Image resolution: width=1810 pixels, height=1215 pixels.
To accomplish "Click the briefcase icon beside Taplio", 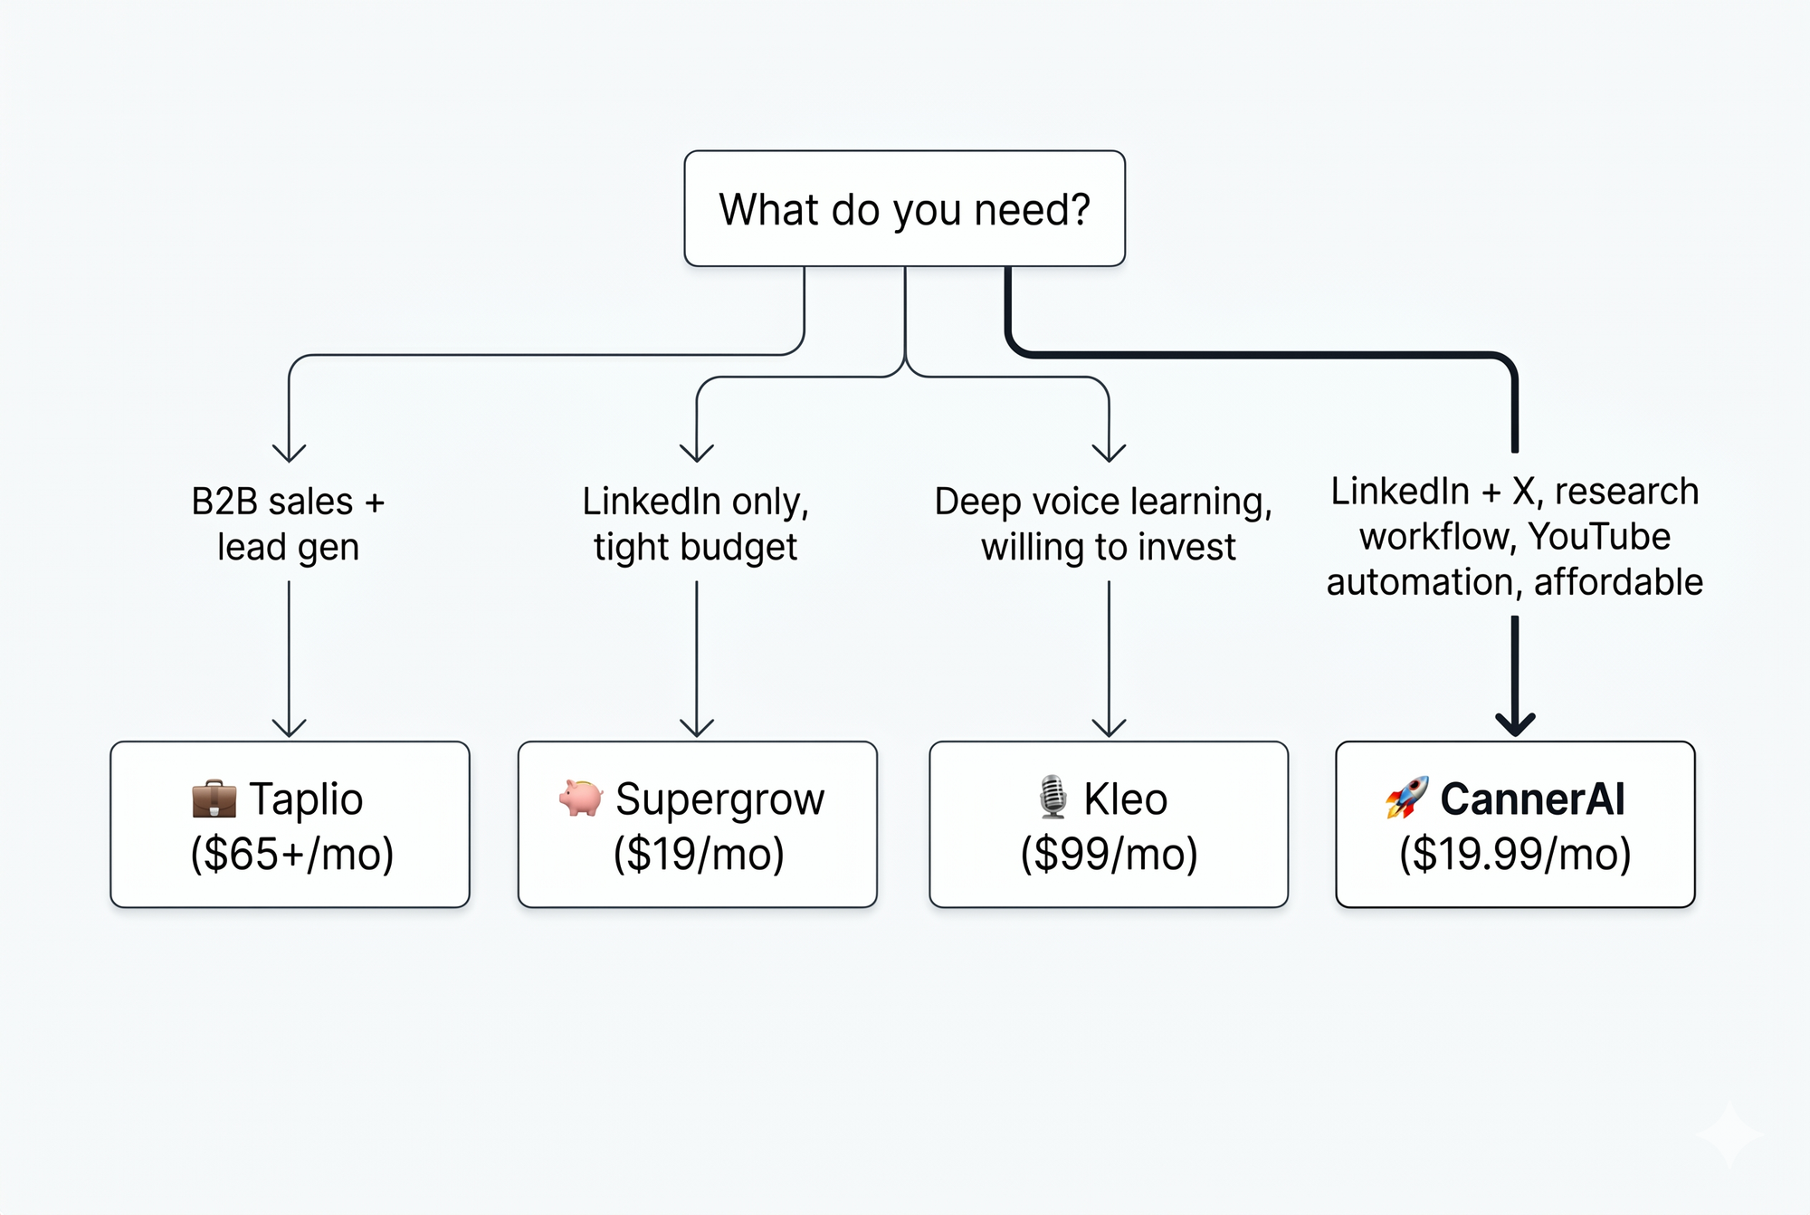I will pos(214,799).
